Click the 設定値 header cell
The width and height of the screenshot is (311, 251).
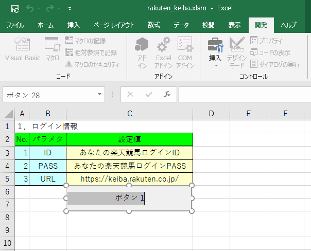coord(130,139)
